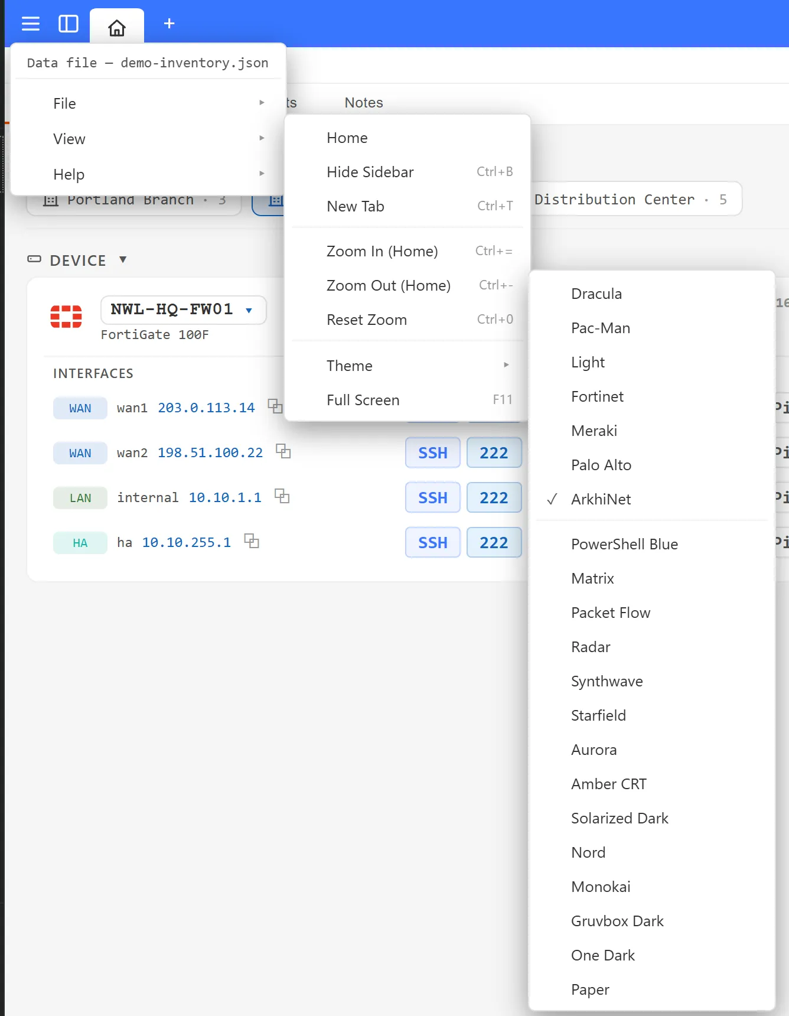789x1016 pixels.
Task: Select the Nord theme
Action: pyautogui.click(x=652, y=852)
